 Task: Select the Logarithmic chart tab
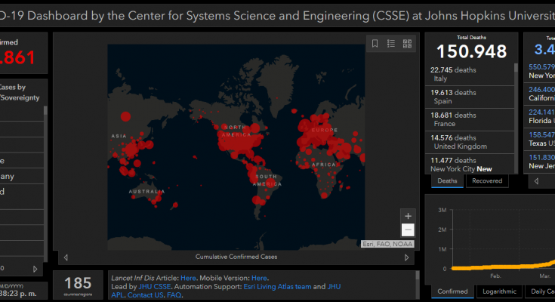pyautogui.click(x=499, y=291)
